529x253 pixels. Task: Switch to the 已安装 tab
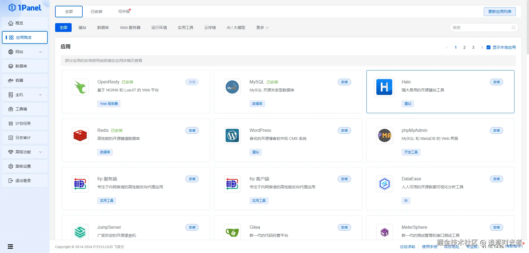pyautogui.click(x=96, y=12)
